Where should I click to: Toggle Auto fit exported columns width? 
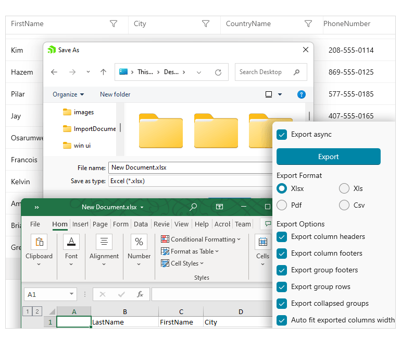(282, 320)
